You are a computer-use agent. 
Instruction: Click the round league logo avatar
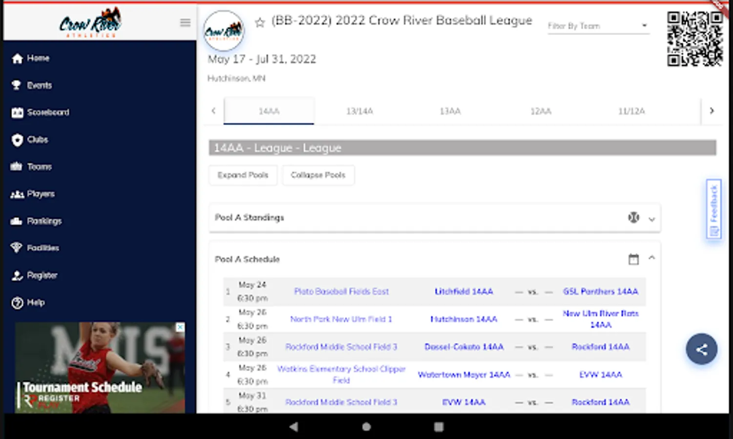tap(224, 31)
